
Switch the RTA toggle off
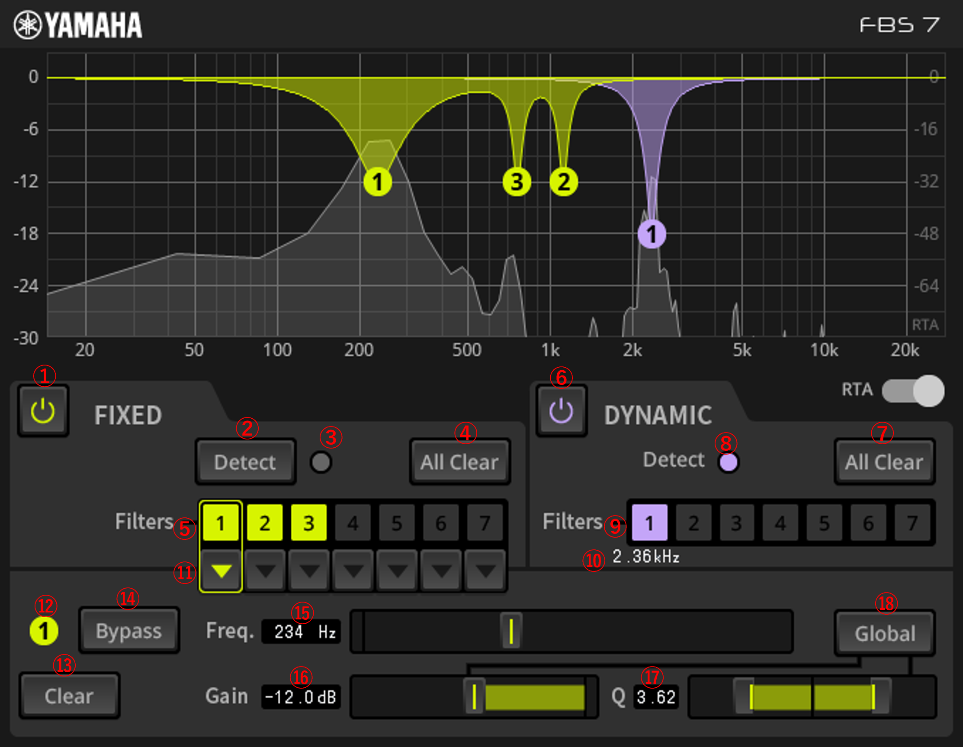click(913, 391)
